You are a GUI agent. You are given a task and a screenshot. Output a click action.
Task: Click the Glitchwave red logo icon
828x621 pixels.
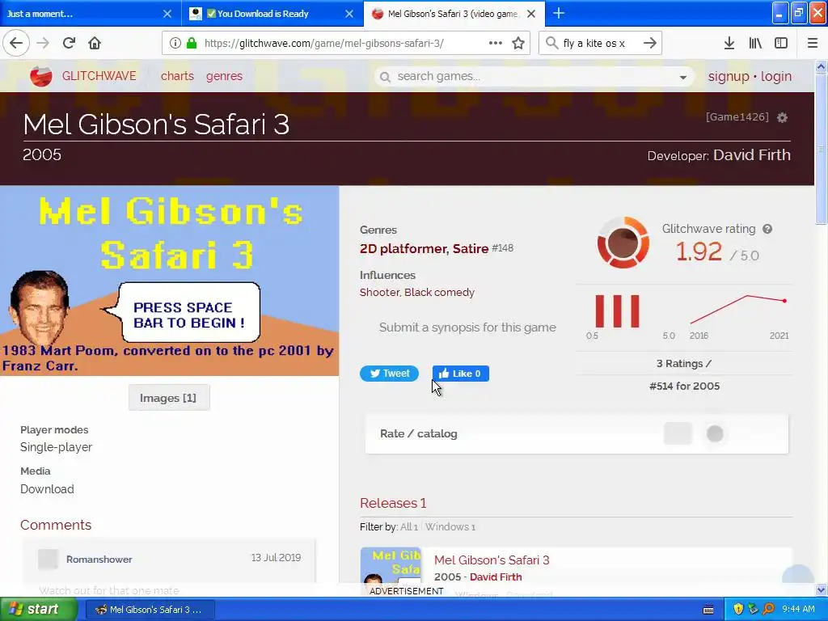click(x=41, y=76)
